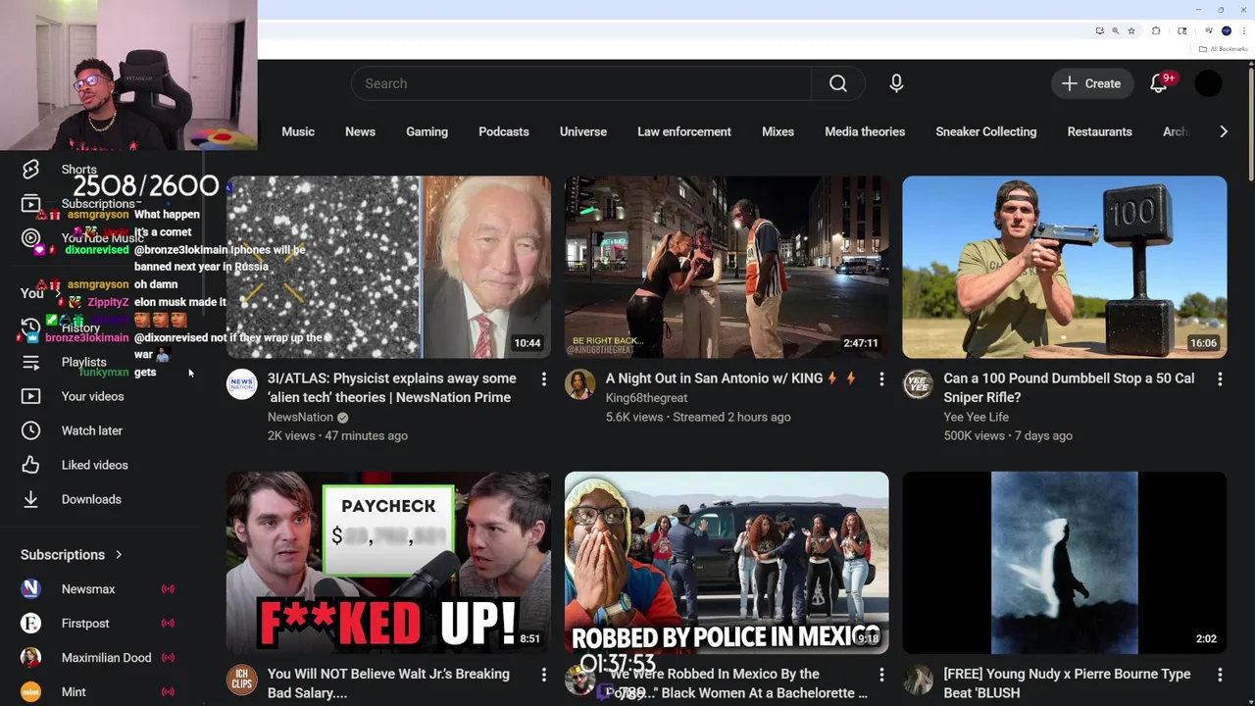This screenshot has width=1255, height=706.
Task: Open options menu for the 3I/ATLAS video
Action: click(544, 378)
